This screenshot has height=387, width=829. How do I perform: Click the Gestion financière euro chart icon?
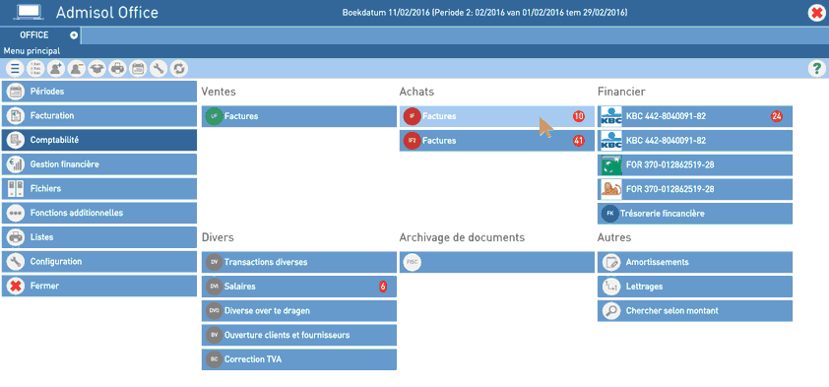click(16, 164)
